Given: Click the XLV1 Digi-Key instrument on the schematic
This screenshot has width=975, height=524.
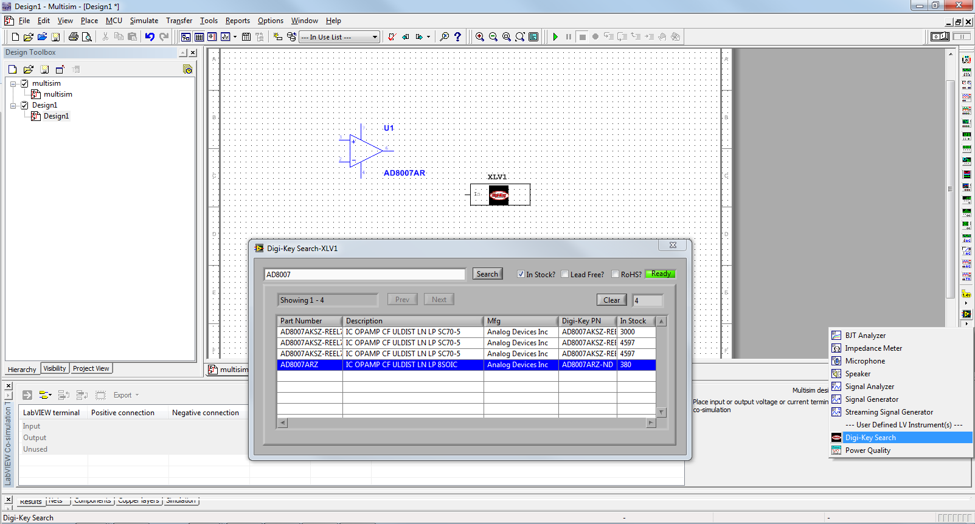Looking at the screenshot, I should pos(500,195).
